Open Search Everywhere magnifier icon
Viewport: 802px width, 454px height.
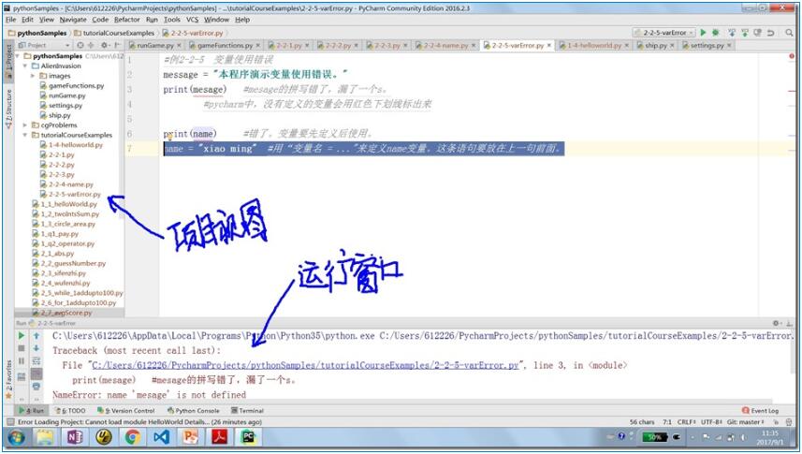tap(789, 32)
